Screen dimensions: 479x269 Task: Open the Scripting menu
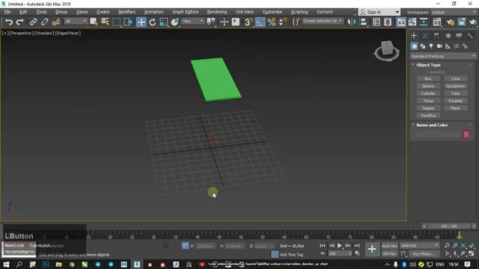click(x=299, y=12)
